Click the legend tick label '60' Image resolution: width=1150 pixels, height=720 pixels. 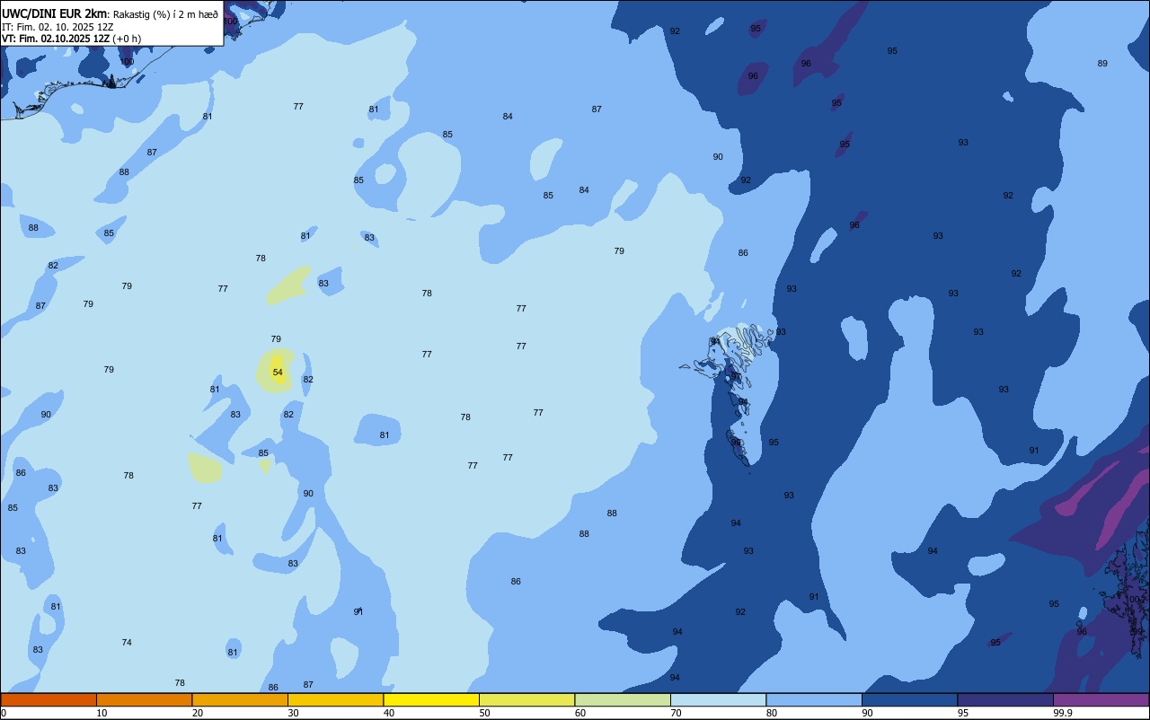580,713
